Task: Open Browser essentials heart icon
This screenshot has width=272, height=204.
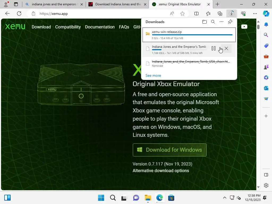Action: (243, 14)
